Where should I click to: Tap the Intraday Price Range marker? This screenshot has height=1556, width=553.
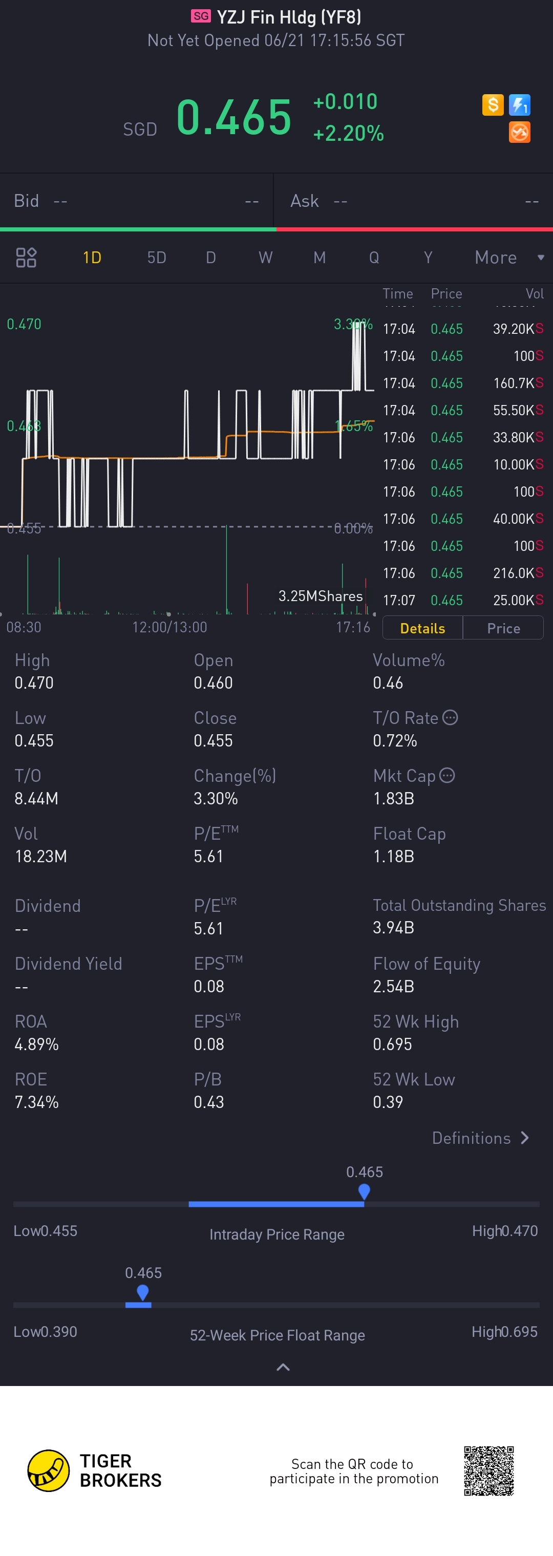coord(364,1192)
